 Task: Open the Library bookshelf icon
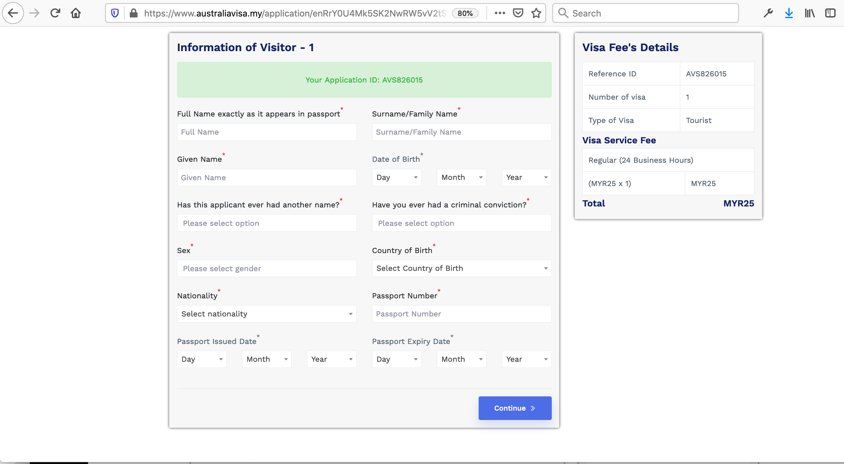[x=810, y=13]
